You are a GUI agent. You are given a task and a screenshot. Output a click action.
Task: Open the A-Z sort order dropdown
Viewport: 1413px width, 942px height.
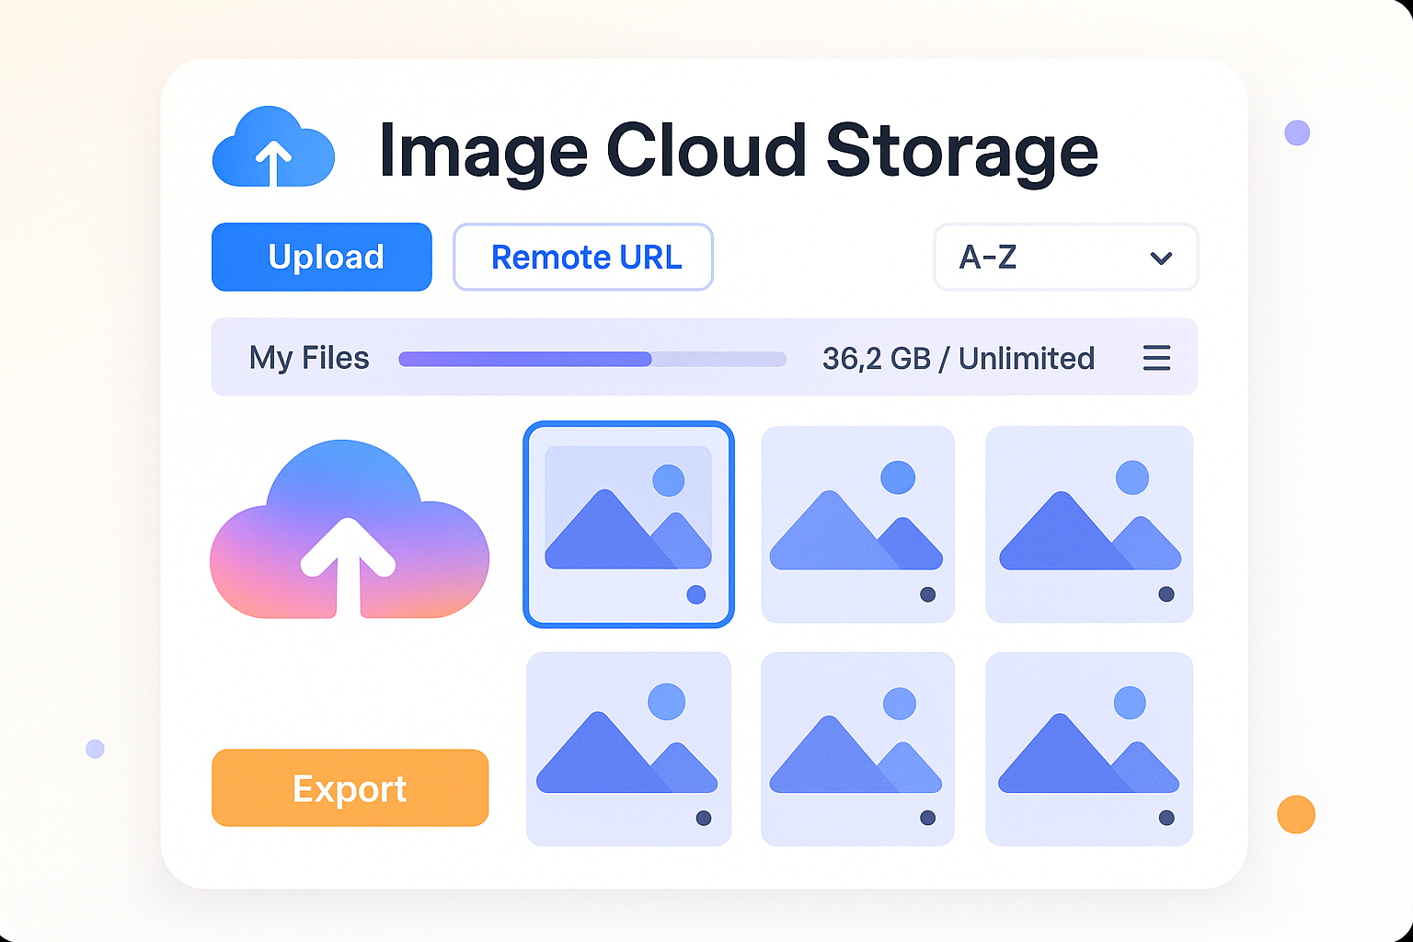1065,258
